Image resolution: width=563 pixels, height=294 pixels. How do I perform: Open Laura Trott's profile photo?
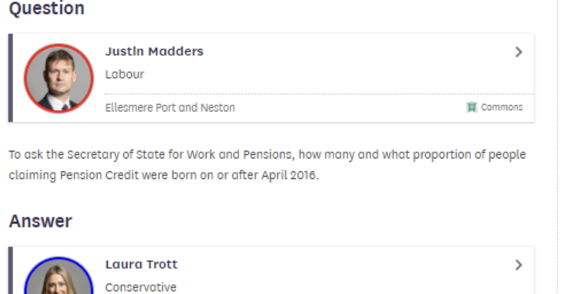click(x=59, y=276)
